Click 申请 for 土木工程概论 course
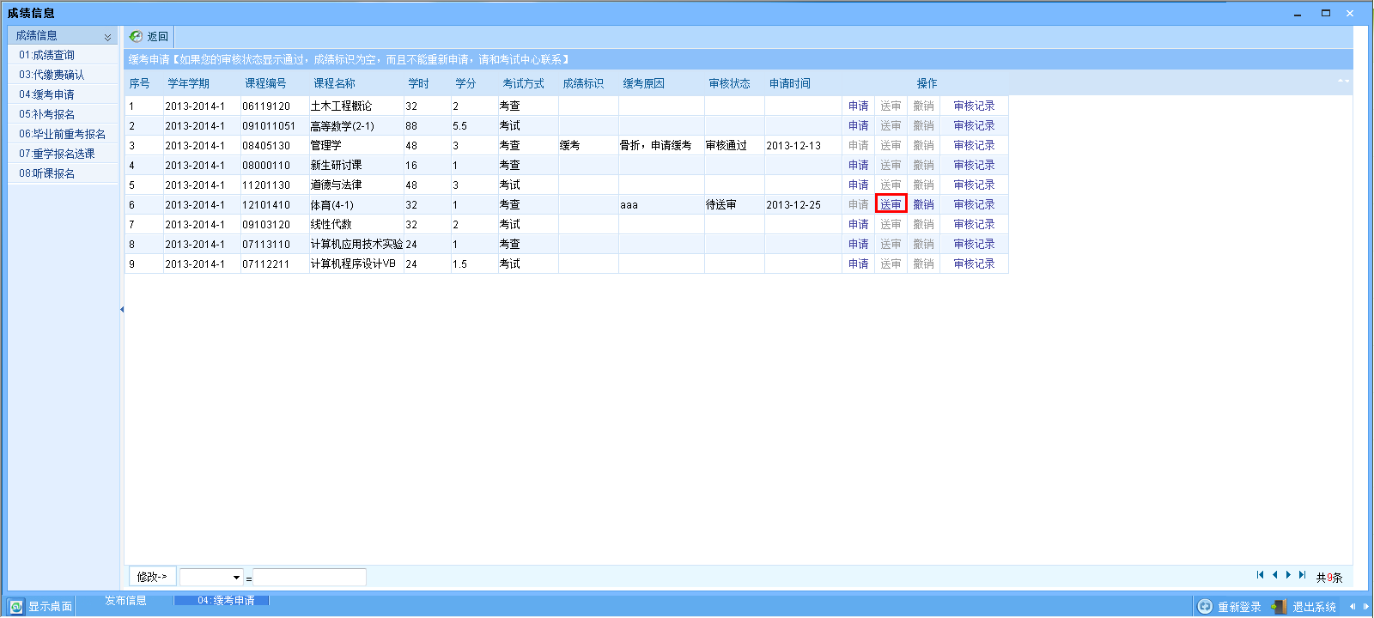This screenshot has height=618, width=1374. (858, 106)
